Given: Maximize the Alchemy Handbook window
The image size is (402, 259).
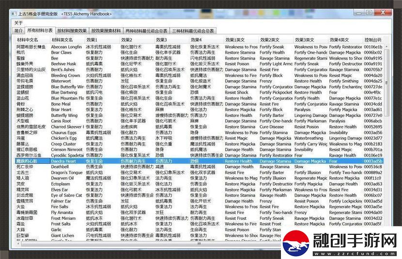Looking at the screenshot, I should 369,13.
